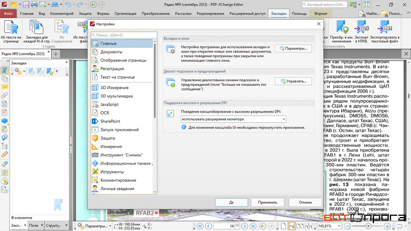Click the Scan icon in quick toolbar
411x231 pixels.
click(x=55, y=5)
